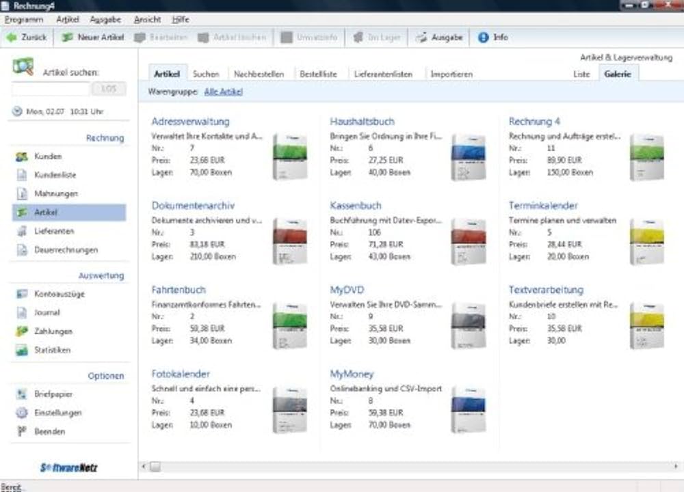Click the Info toolbar icon
684x492 pixels.
(x=483, y=38)
